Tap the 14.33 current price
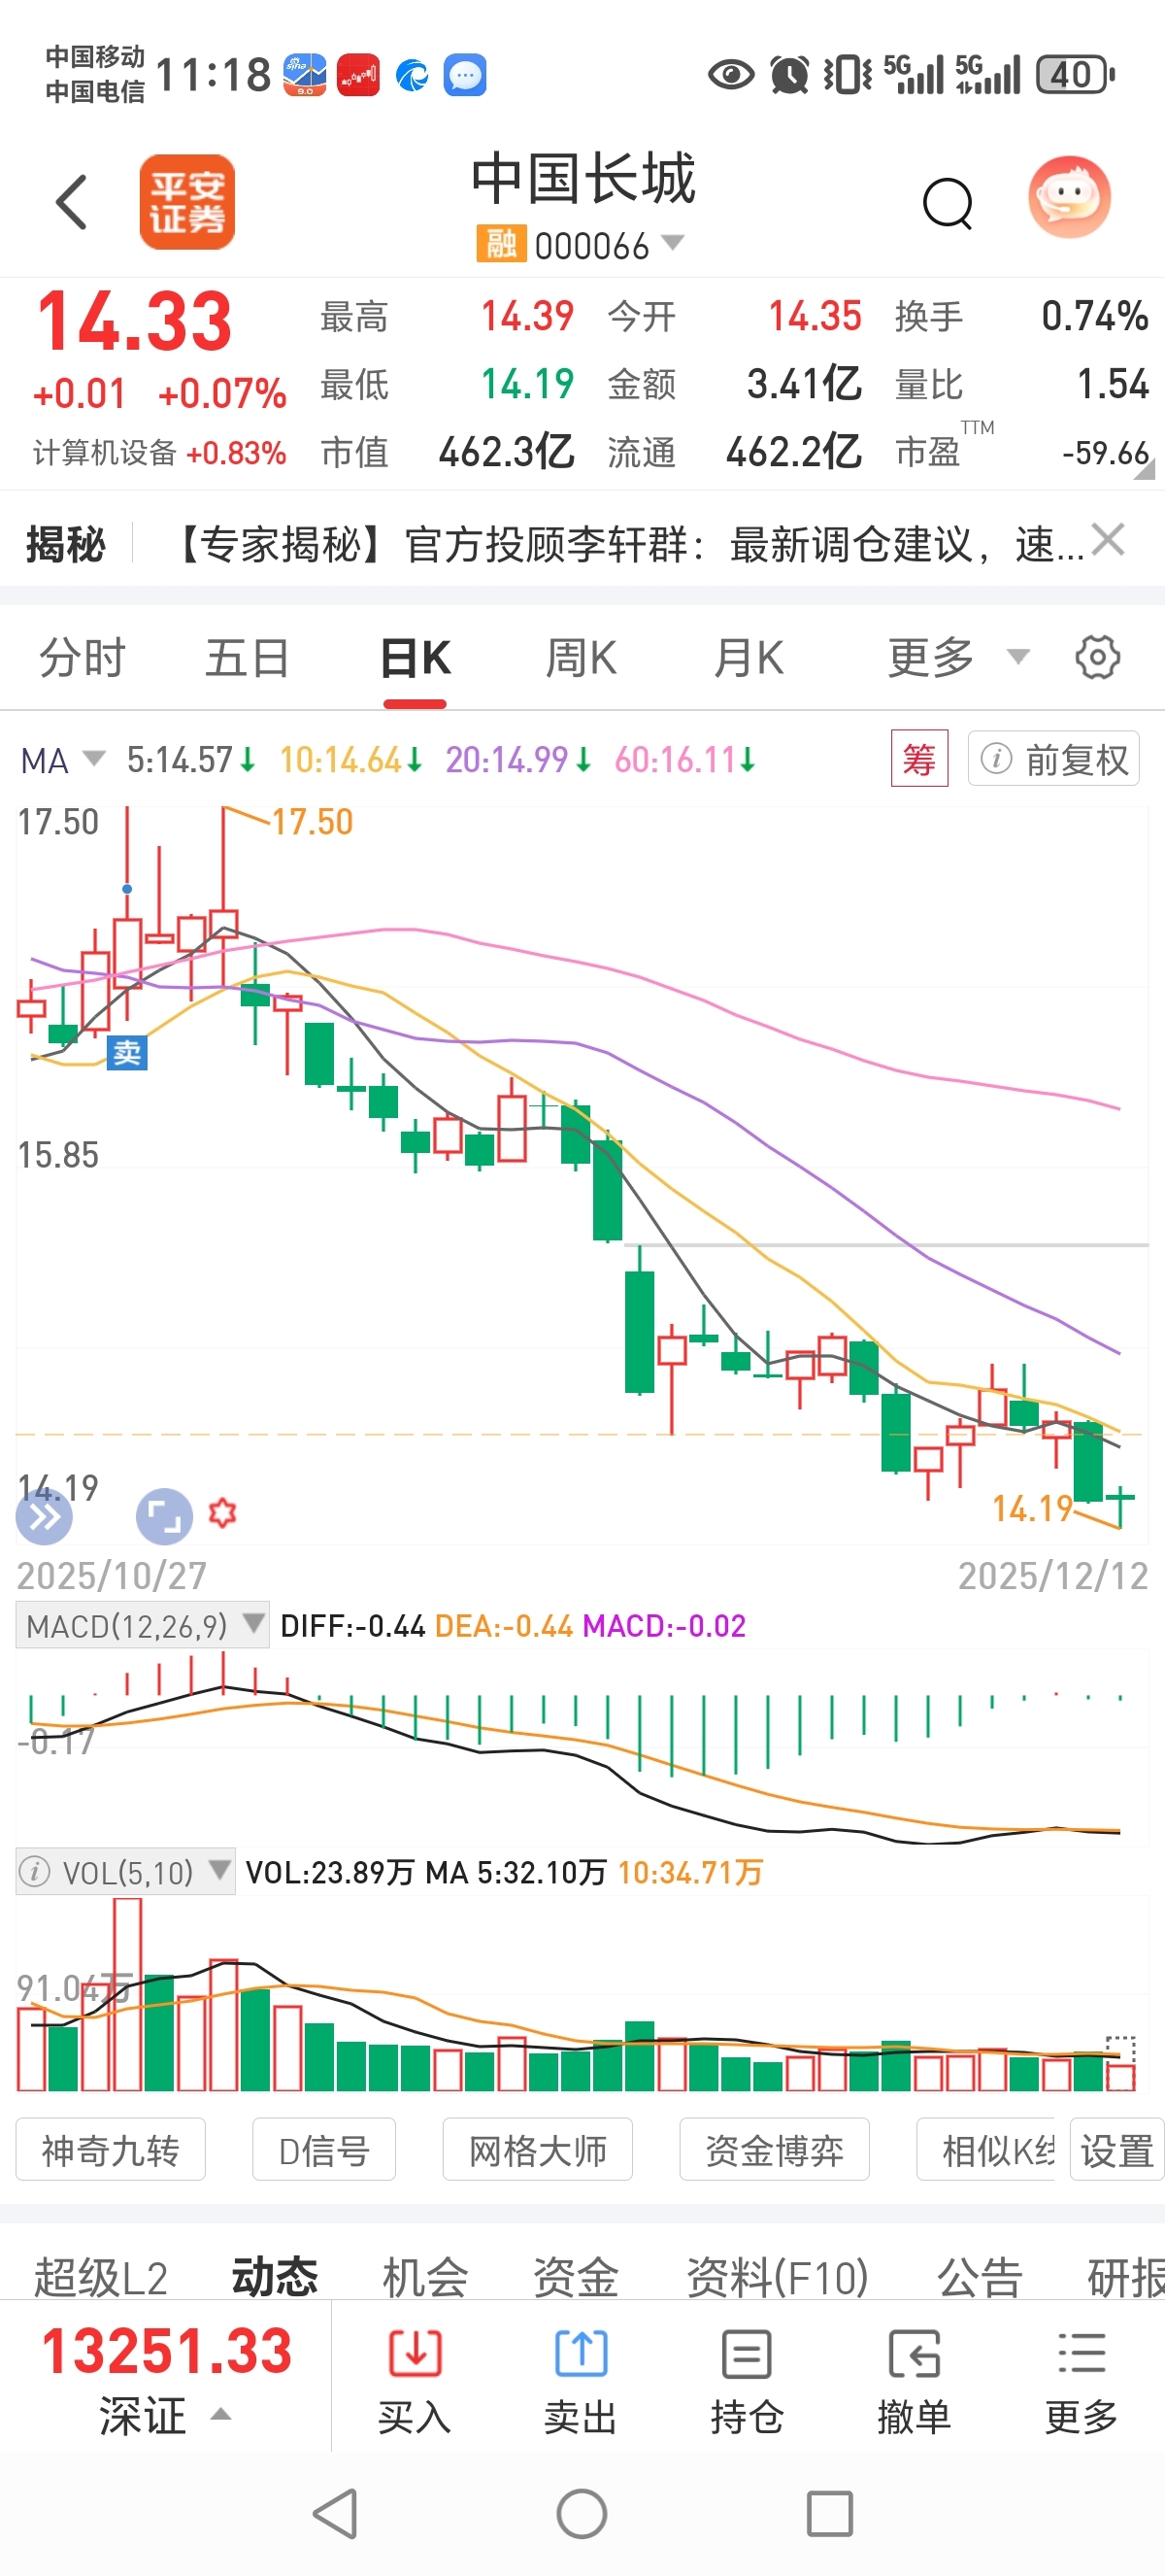Viewport: 1165px width, 2576px height. point(134,321)
